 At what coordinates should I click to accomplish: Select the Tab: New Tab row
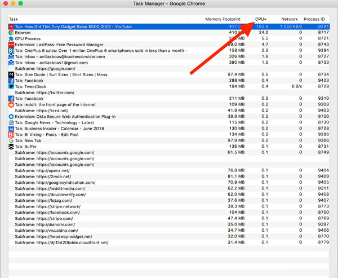(169, 140)
